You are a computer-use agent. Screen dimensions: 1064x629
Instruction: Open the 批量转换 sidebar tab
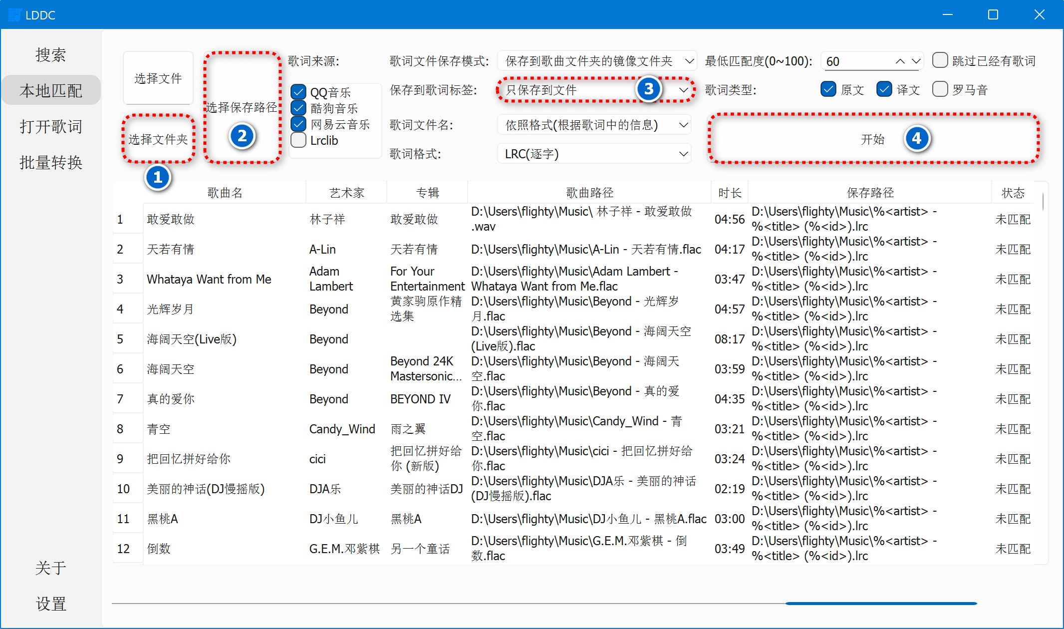coord(50,163)
